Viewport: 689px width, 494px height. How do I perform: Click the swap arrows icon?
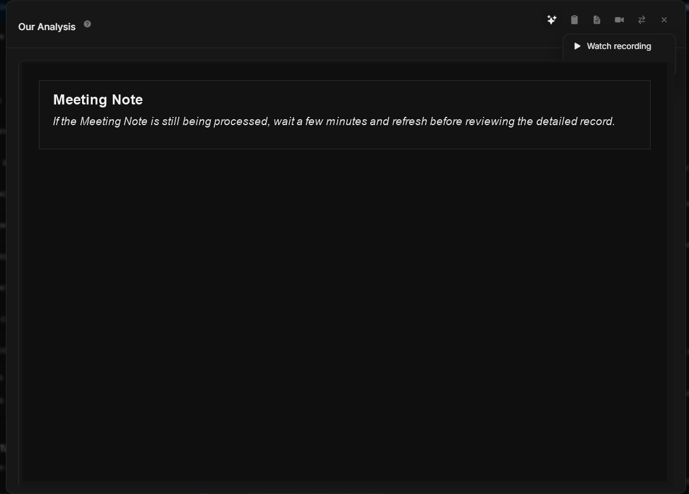point(642,19)
